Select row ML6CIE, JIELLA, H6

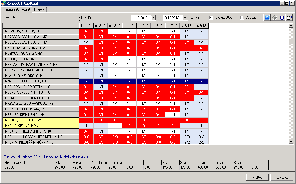coord(41,59)
